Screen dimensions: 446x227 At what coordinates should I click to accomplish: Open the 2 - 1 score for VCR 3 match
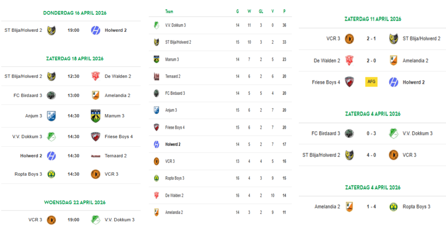(371, 39)
